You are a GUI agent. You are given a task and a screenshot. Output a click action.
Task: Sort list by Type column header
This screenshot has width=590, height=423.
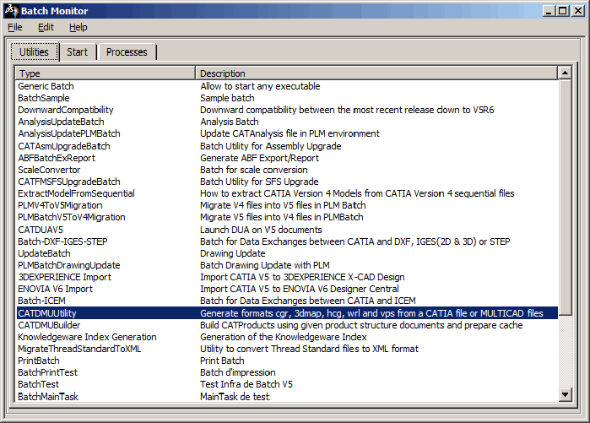click(x=106, y=73)
